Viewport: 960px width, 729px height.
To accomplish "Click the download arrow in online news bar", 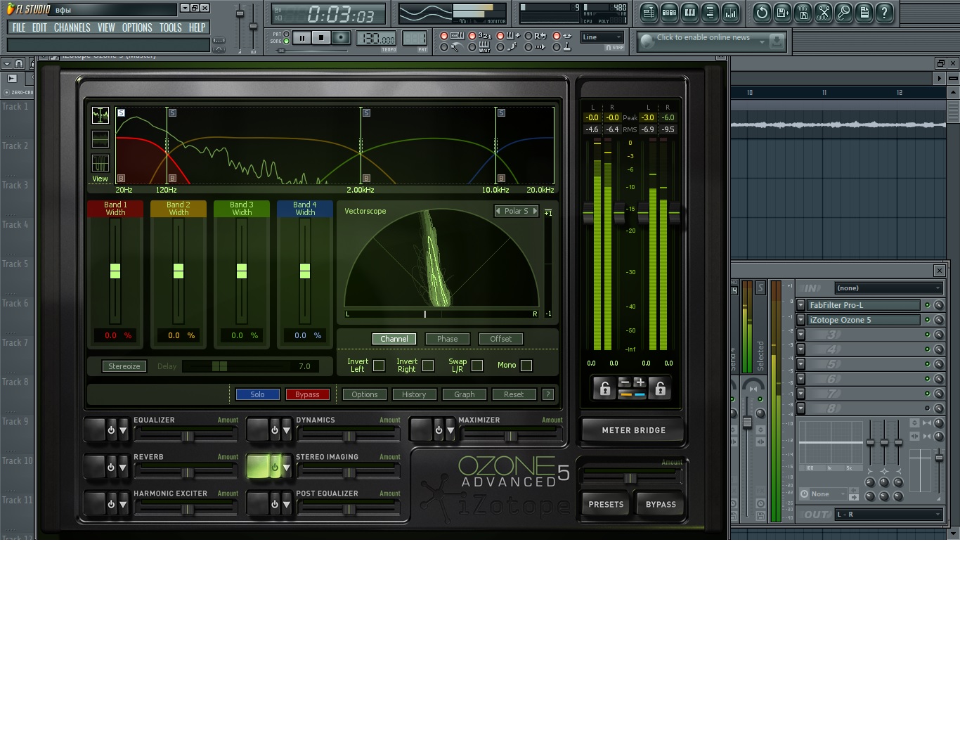I will tap(777, 41).
